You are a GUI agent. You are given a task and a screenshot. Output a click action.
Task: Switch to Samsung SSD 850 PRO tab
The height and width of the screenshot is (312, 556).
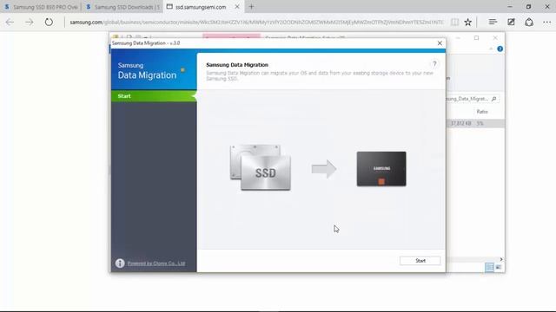click(x=41, y=7)
